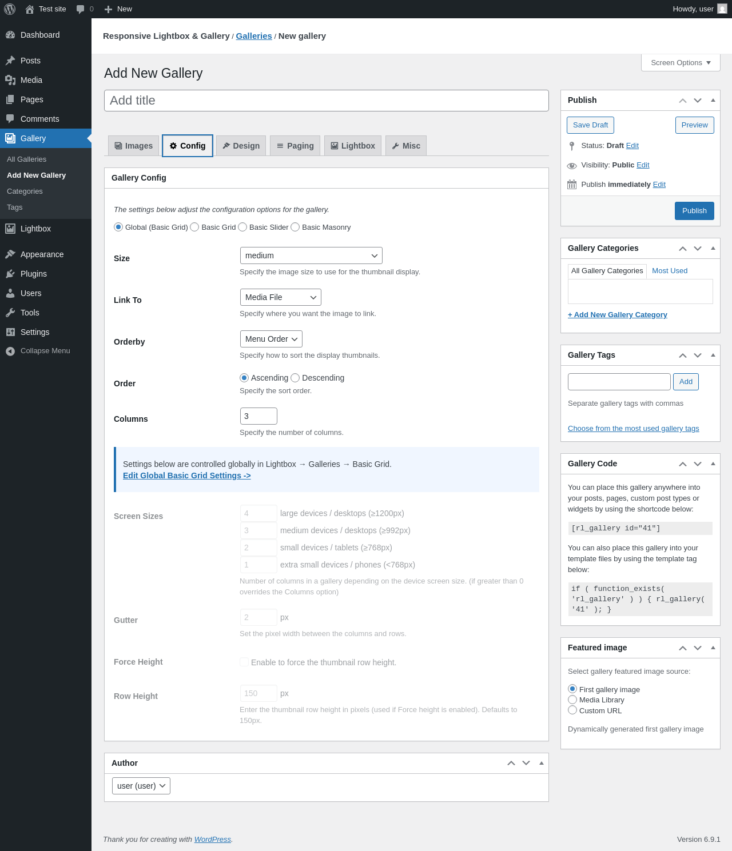Click the Plugins plug icon
Screen dimensions: 732x851
(10, 274)
